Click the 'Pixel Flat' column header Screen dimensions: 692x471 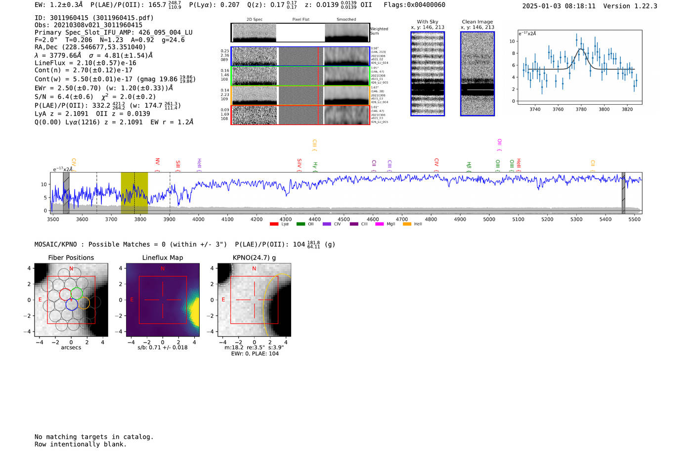pos(301,19)
